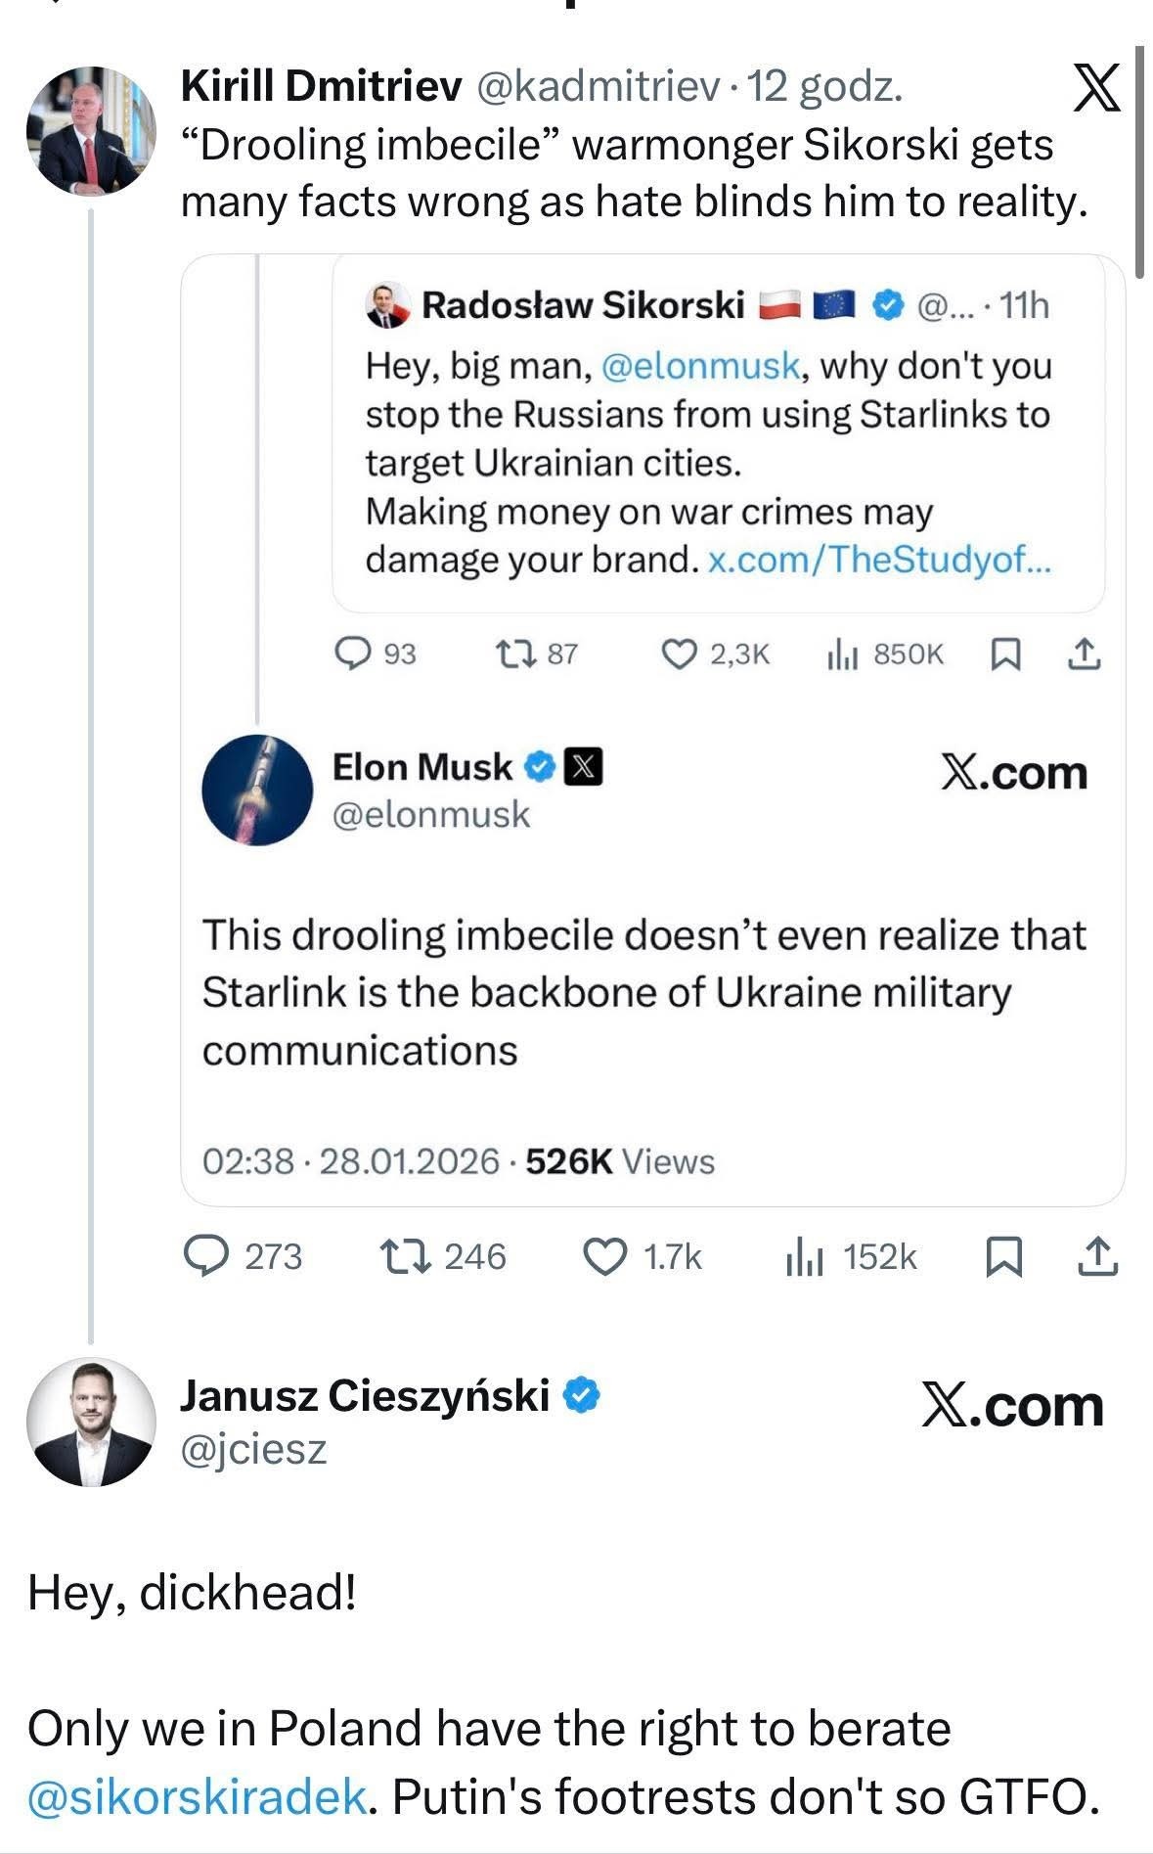The height and width of the screenshot is (1854, 1153).
Task: Click the X logo beside Kirill Dmitriev's post
Action: tap(1095, 87)
